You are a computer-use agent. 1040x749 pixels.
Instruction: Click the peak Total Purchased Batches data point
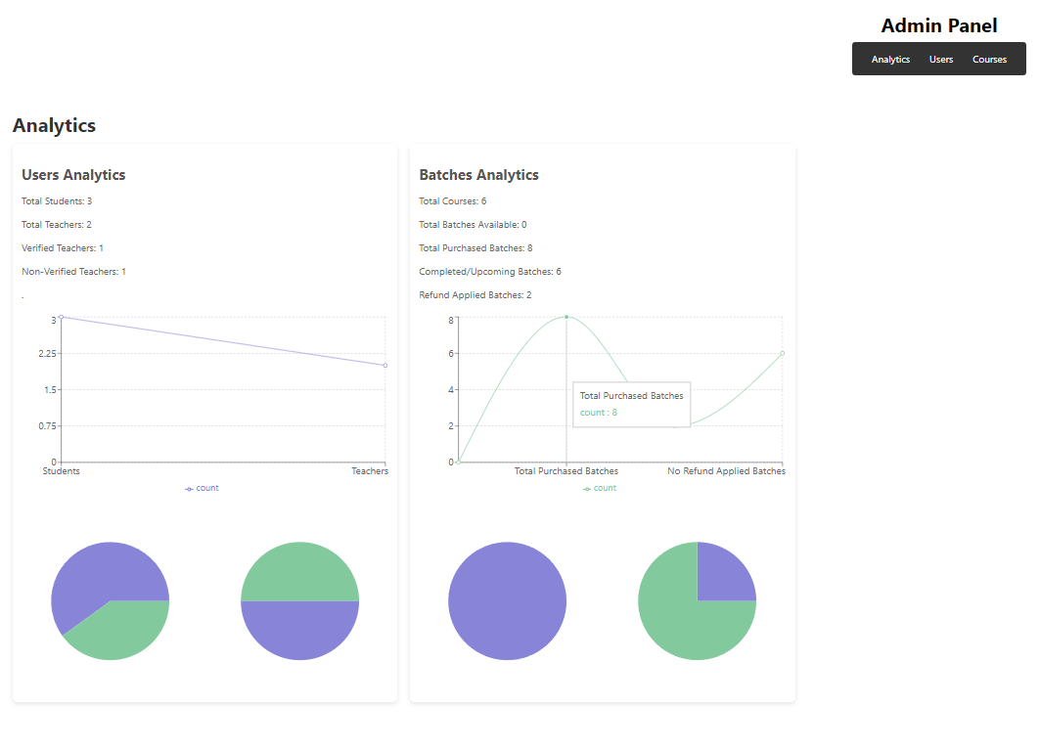tap(566, 317)
